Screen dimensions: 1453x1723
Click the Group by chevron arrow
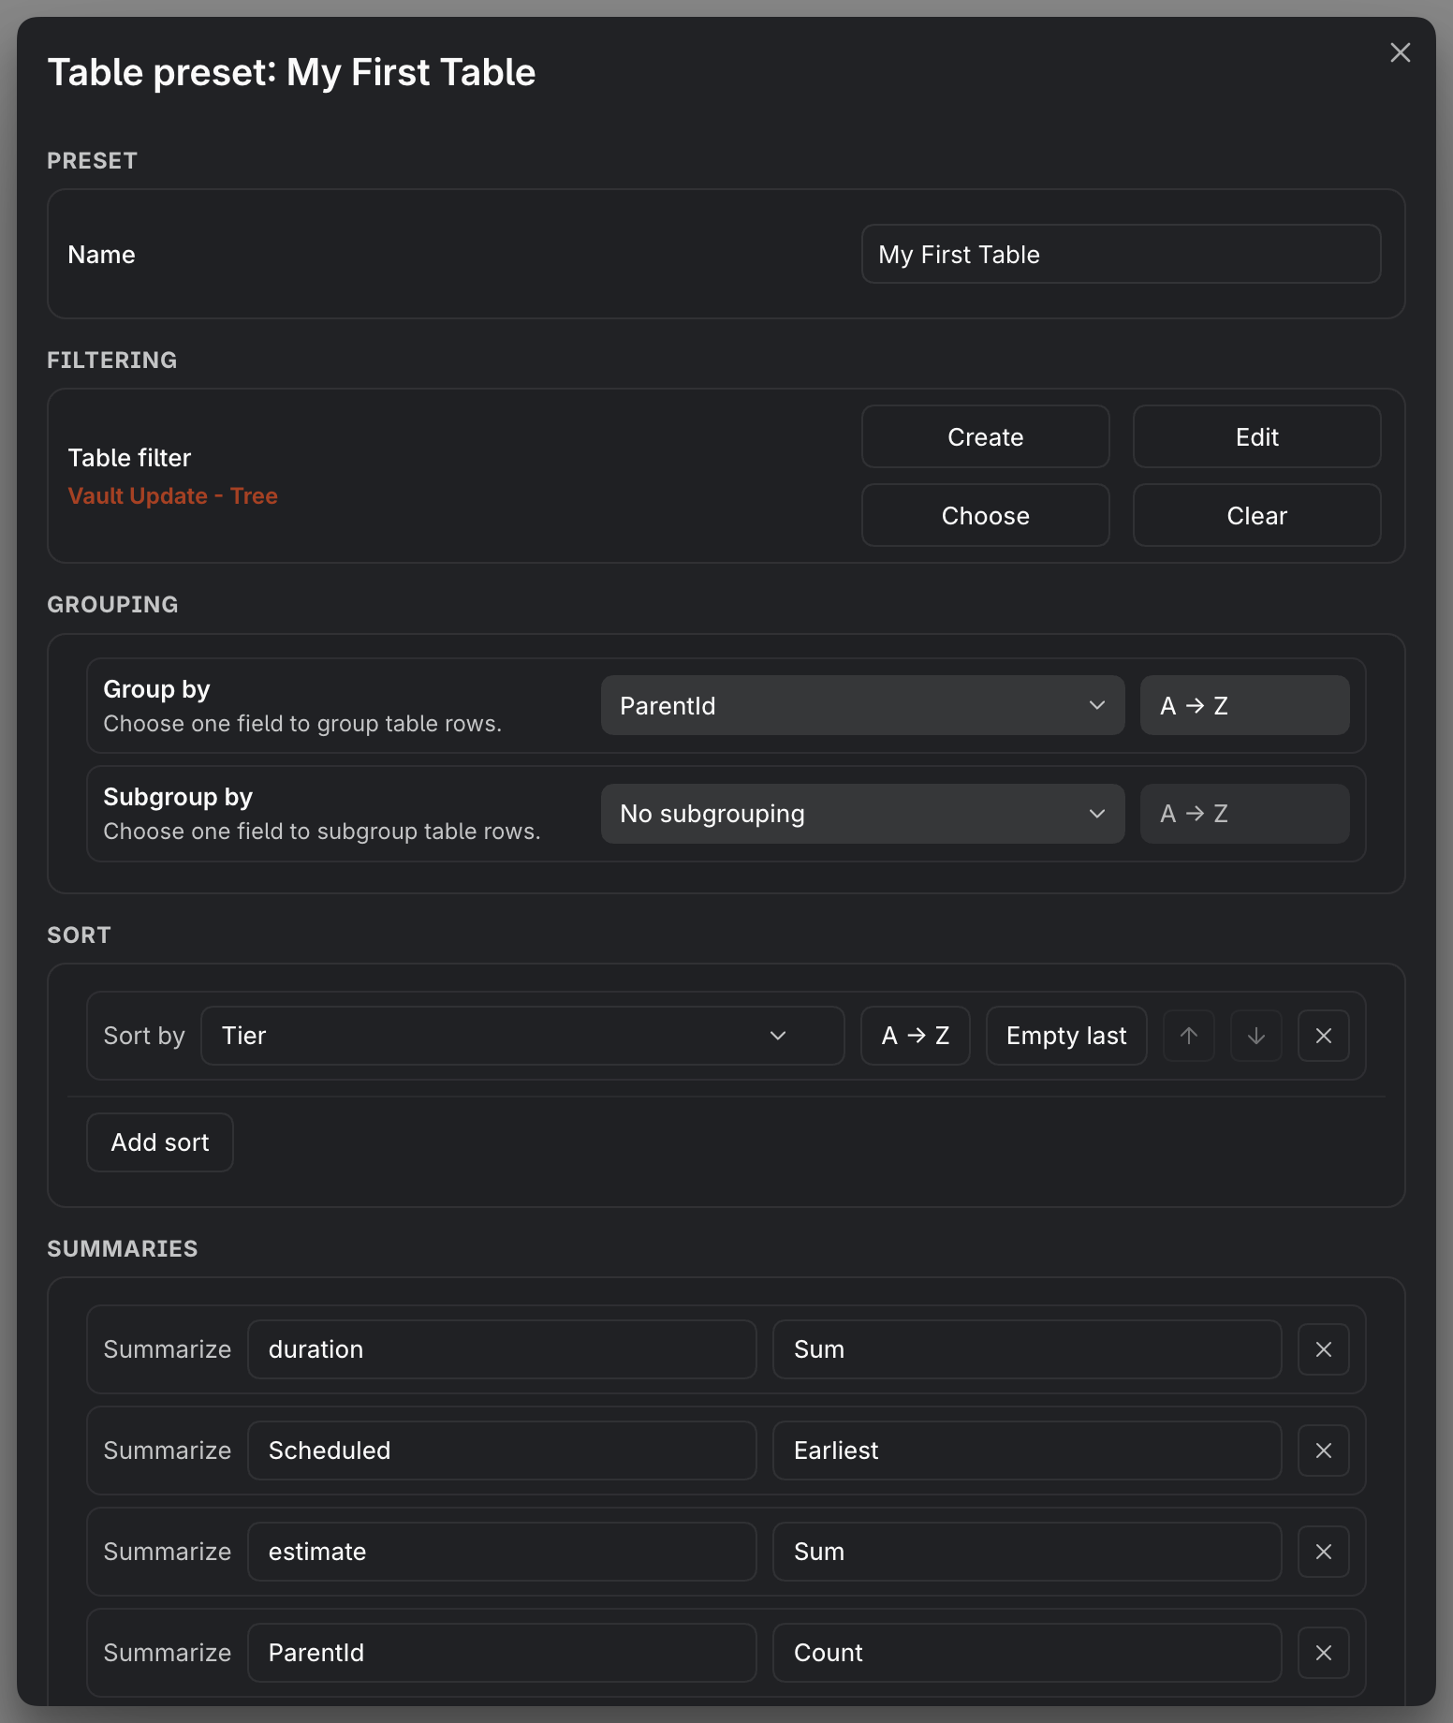click(x=1096, y=705)
